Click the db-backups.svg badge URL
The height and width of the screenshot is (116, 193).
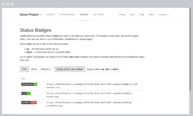[92, 86]
